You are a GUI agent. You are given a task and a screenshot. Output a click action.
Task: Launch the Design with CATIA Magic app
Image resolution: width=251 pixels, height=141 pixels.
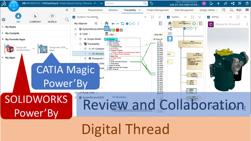tap(43, 49)
